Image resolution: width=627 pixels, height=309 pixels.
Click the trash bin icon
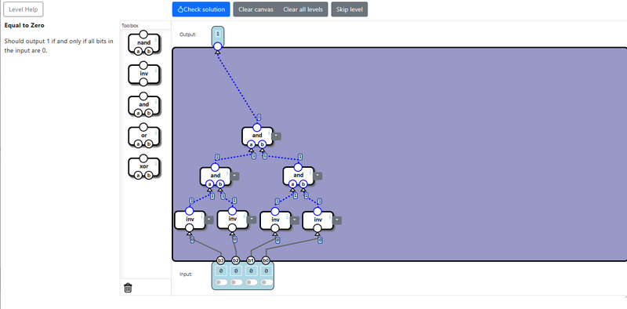coord(128,287)
